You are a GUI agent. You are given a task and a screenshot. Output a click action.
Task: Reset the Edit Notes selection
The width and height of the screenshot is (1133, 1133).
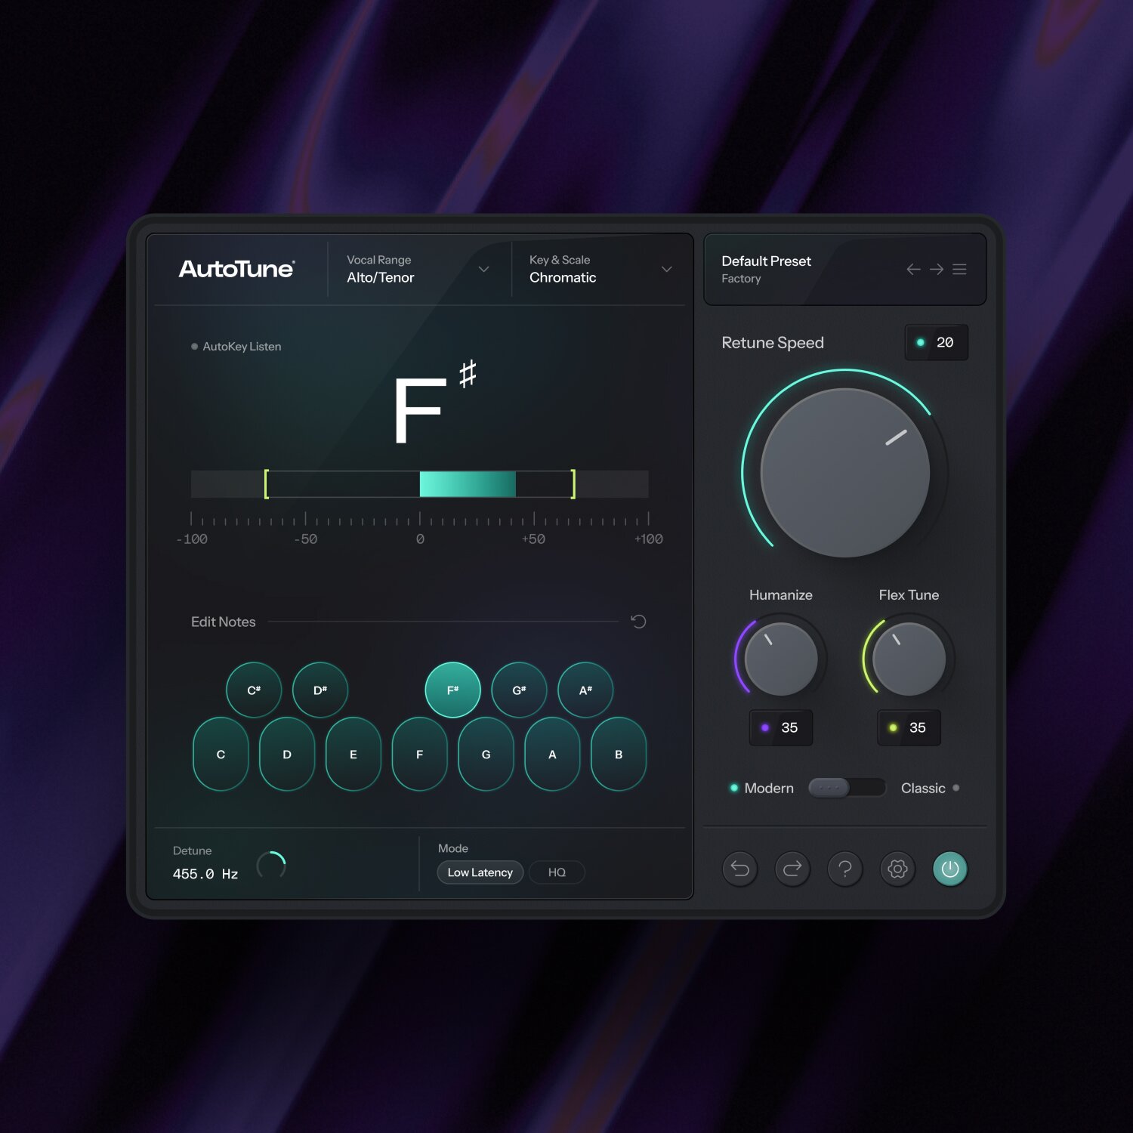coord(638,622)
